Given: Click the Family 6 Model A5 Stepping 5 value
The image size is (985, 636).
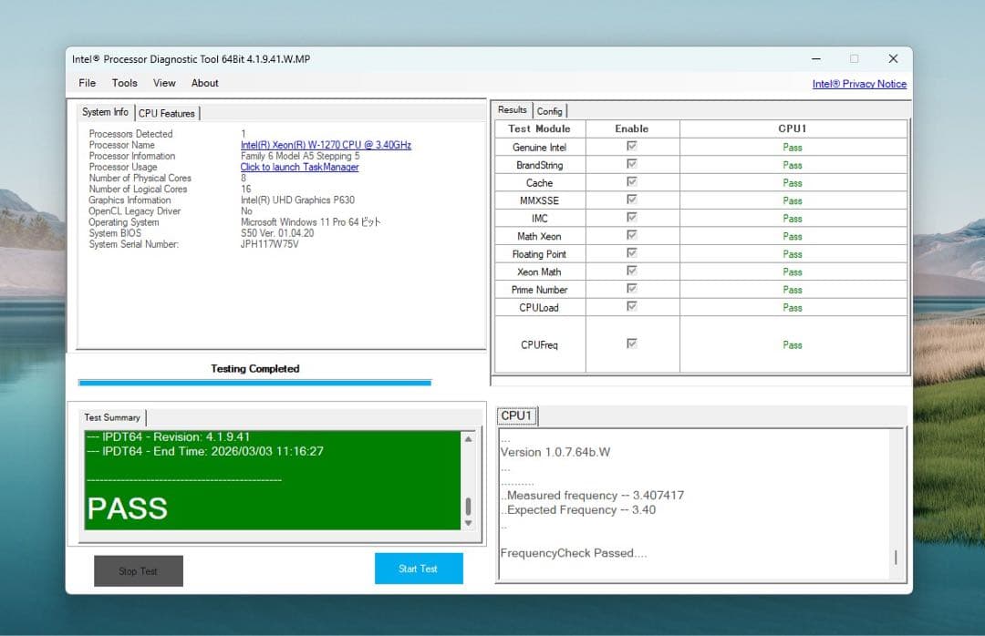Looking at the screenshot, I should pos(300,157).
